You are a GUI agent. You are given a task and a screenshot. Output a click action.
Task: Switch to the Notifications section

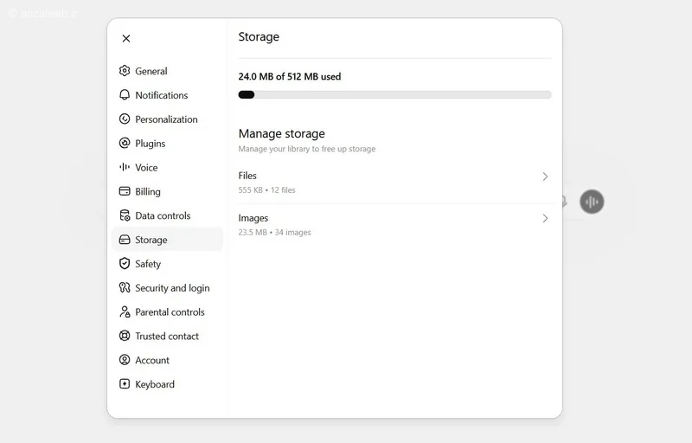tap(162, 95)
